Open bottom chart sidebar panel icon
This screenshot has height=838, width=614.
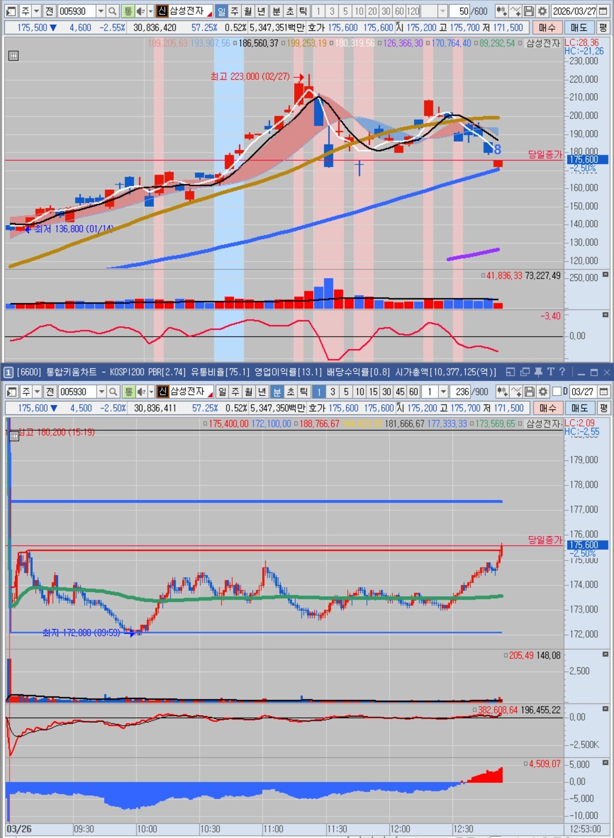12,392
